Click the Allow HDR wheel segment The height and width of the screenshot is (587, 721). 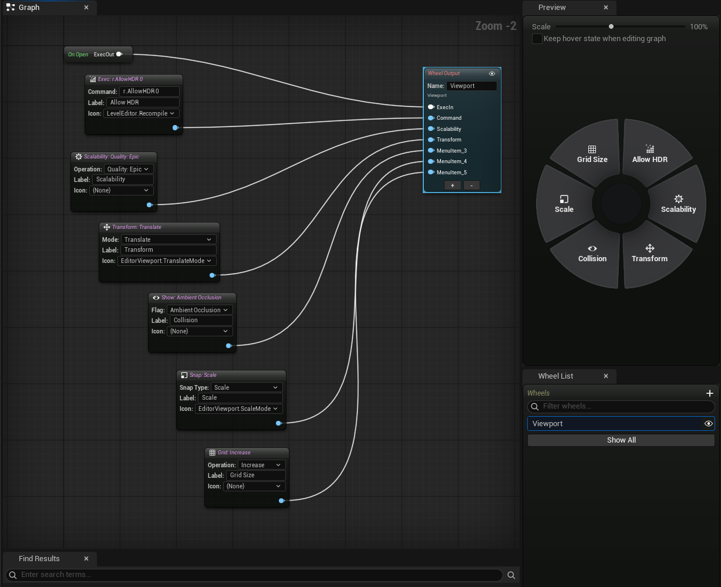(650, 154)
